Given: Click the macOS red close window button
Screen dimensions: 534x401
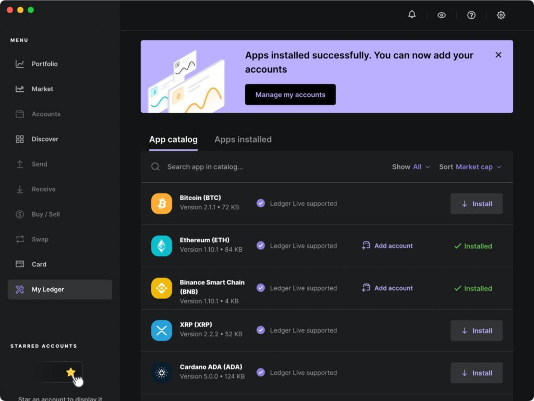Looking at the screenshot, I should click(10, 10).
